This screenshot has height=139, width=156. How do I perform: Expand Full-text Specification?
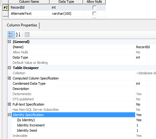(x=9, y=104)
